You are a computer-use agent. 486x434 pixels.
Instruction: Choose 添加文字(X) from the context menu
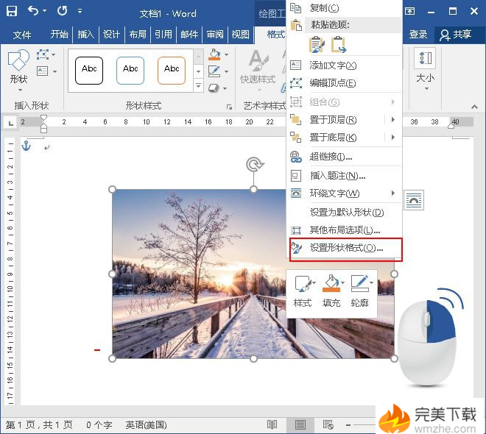coord(344,65)
